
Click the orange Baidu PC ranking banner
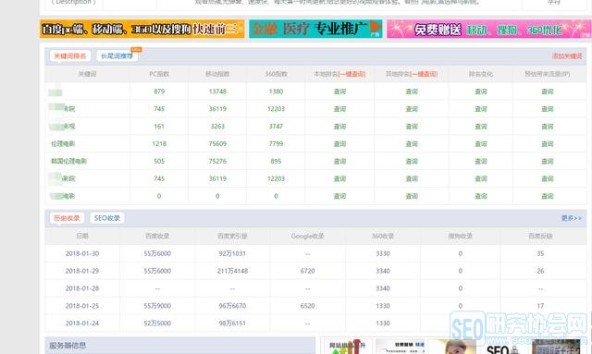[x=142, y=29]
